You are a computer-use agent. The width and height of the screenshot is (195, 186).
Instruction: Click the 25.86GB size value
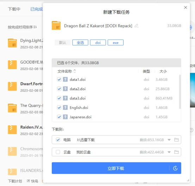coord(163,89)
